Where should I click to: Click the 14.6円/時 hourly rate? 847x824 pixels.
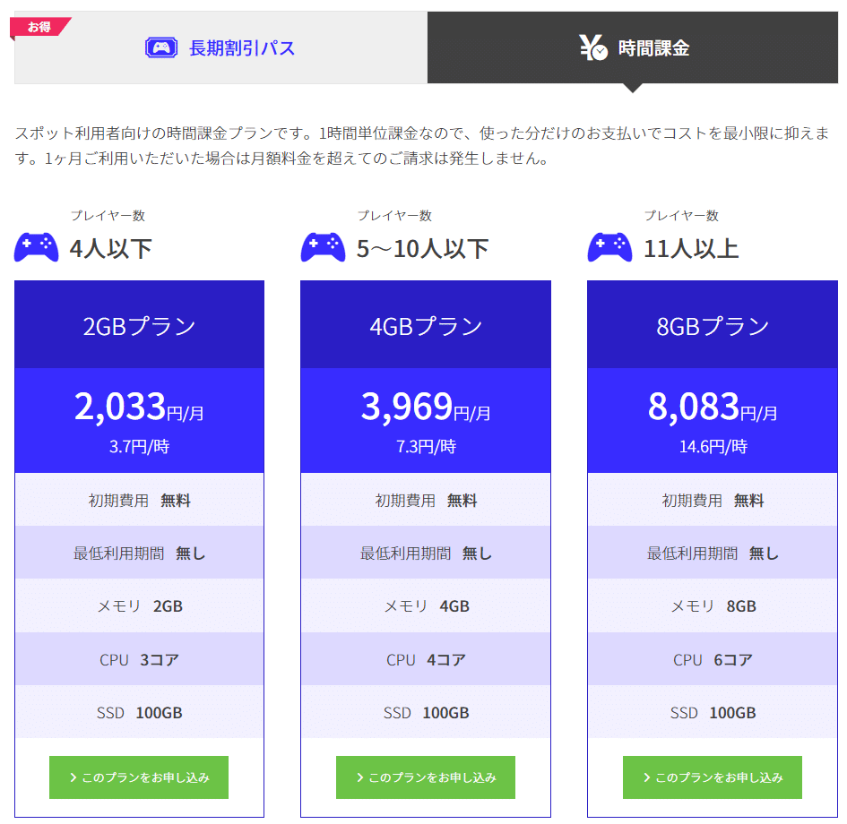tap(713, 446)
